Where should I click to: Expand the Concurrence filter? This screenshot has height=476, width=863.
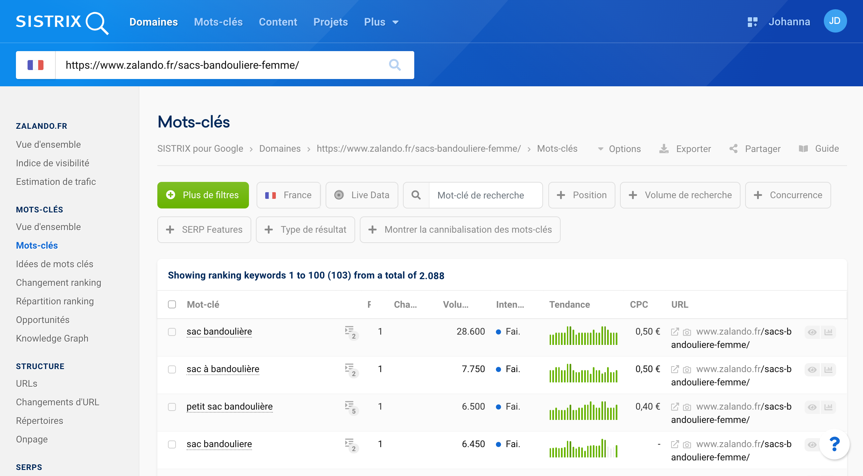(x=788, y=195)
